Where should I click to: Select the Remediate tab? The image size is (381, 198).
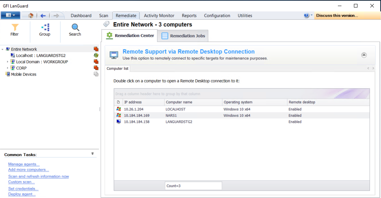(126, 16)
